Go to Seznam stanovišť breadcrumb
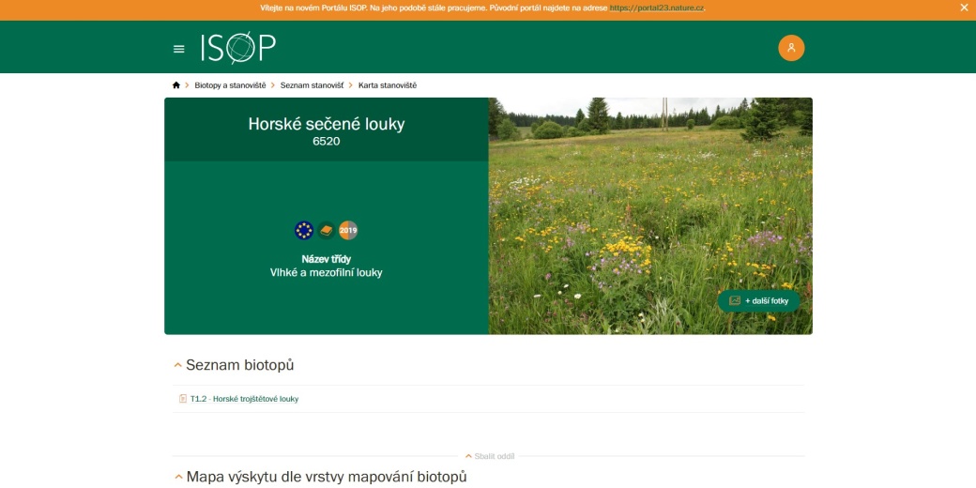The image size is (976, 488). (x=310, y=85)
